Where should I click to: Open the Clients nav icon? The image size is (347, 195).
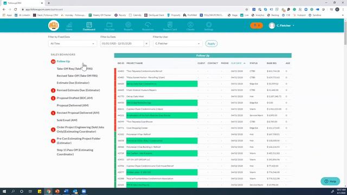(190, 26)
